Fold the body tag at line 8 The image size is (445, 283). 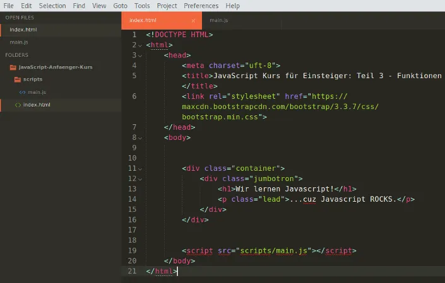[140, 138]
